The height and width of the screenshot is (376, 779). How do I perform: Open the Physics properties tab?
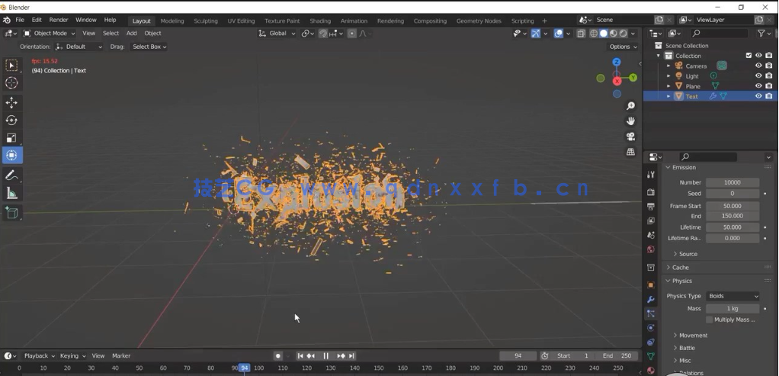(651, 328)
